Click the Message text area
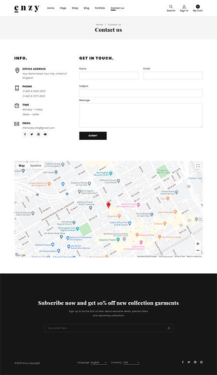 tap(141, 115)
